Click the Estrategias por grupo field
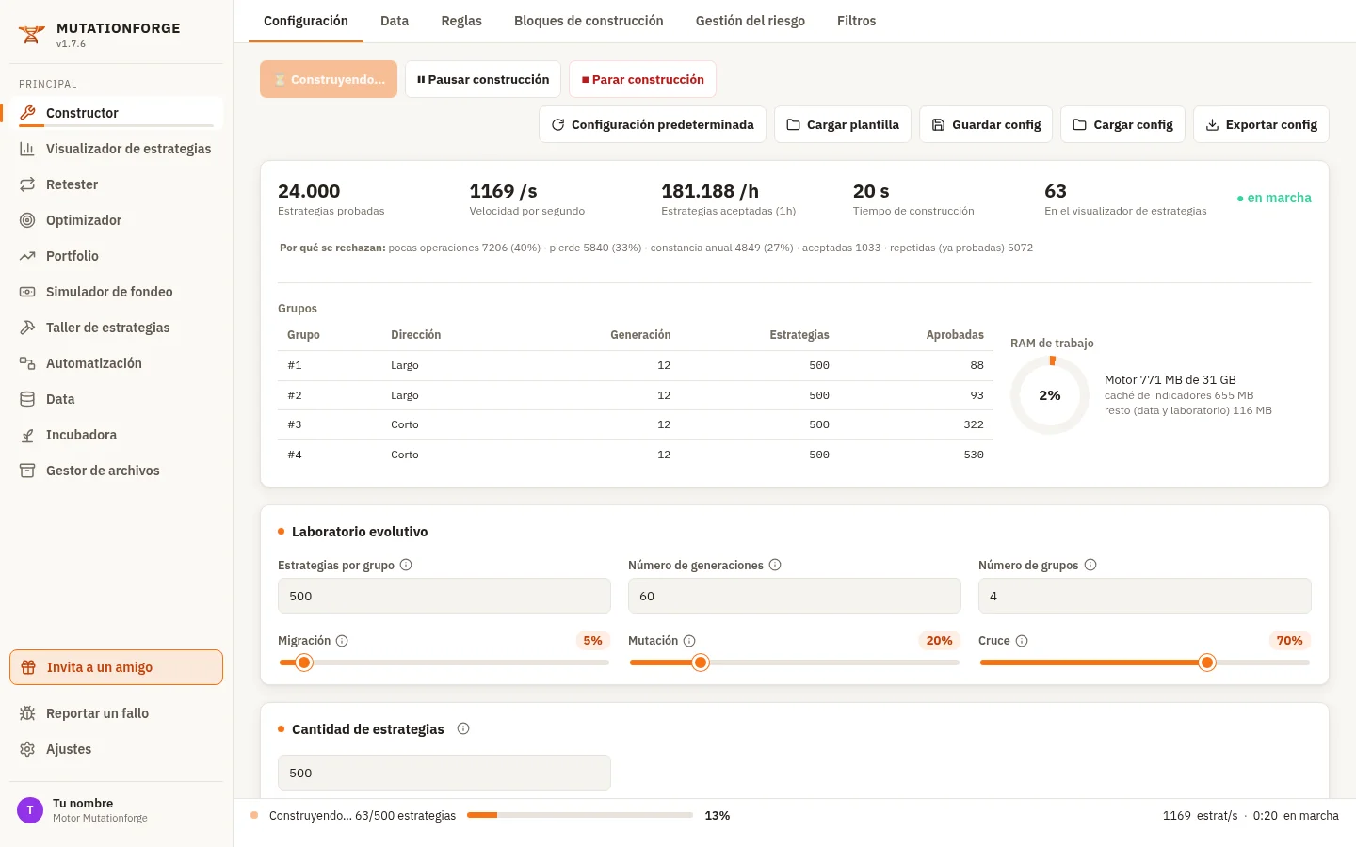The image size is (1356, 847). (444, 596)
